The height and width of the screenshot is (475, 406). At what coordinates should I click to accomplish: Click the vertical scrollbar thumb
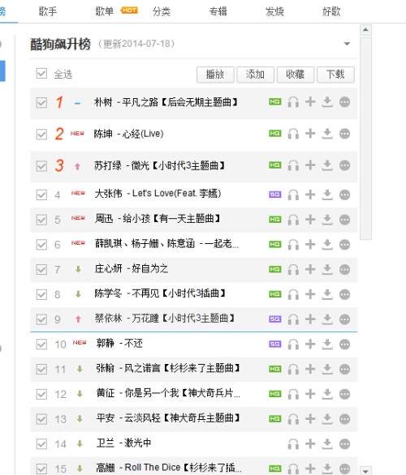[365, 138]
